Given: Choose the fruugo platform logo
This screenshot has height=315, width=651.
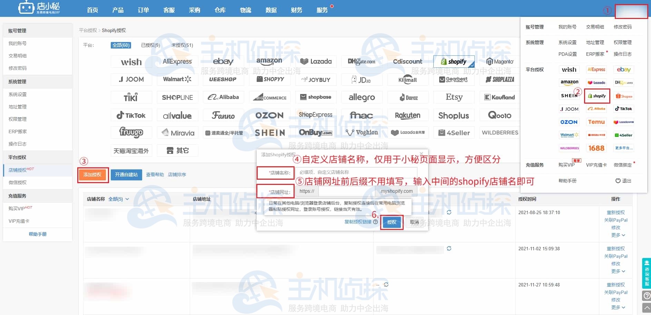Looking at the screenshot, I should coord(131,133).
